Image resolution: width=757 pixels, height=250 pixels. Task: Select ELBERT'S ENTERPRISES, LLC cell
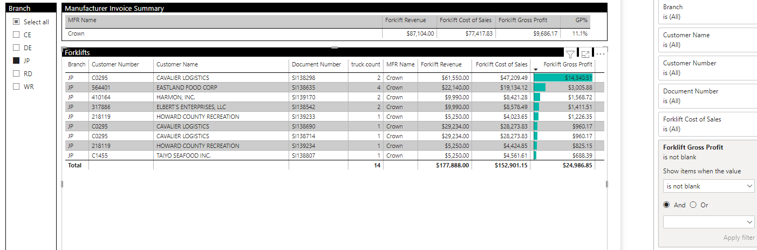click(x=191, y=107)
